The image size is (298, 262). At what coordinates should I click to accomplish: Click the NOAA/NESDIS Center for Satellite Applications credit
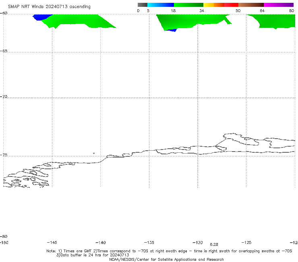click(x=166, y=260)
